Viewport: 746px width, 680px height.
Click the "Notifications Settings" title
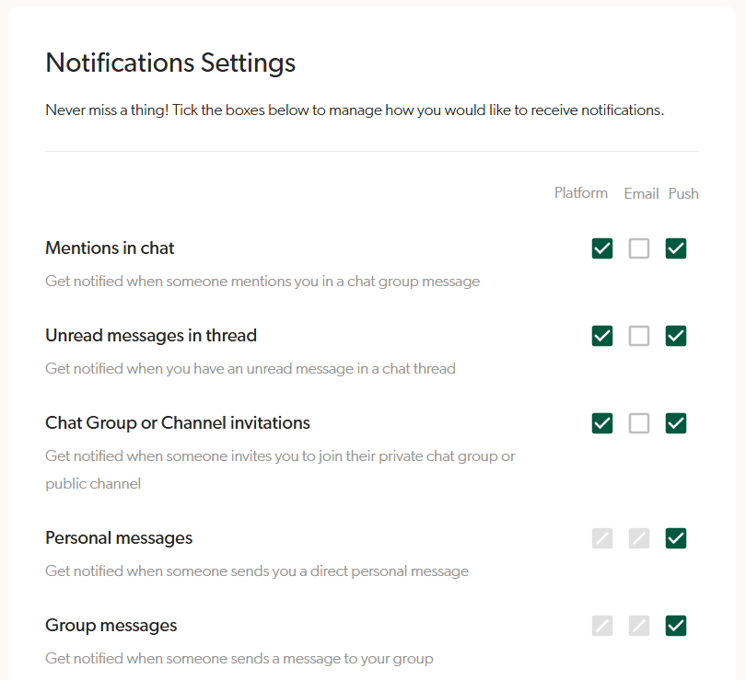[170, 63]
